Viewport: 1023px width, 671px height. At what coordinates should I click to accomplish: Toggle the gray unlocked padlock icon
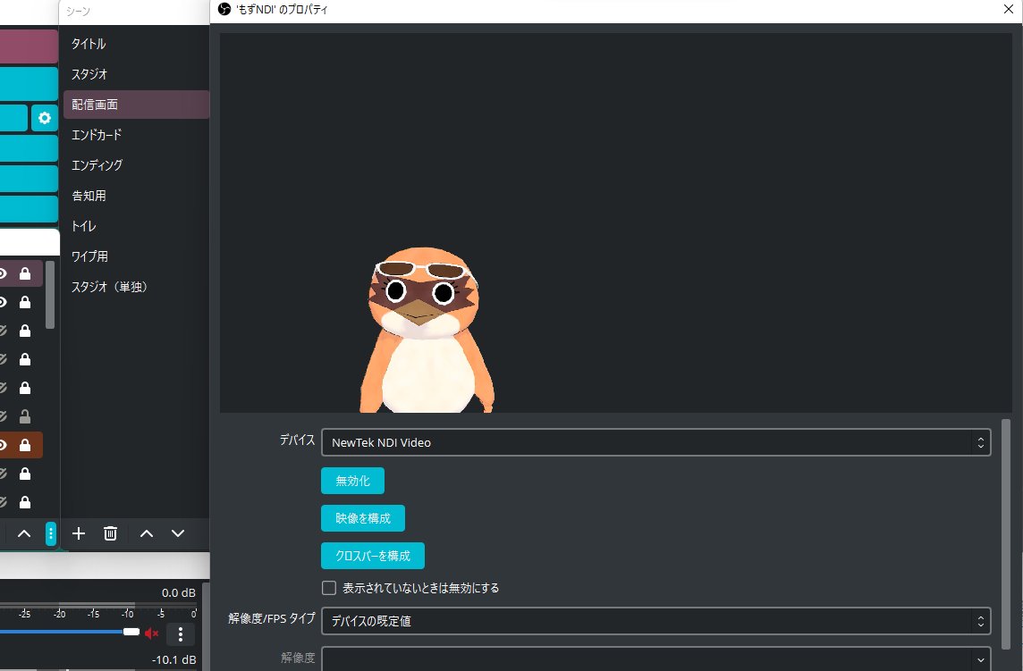pyautogui.click(x=25, y=416)
